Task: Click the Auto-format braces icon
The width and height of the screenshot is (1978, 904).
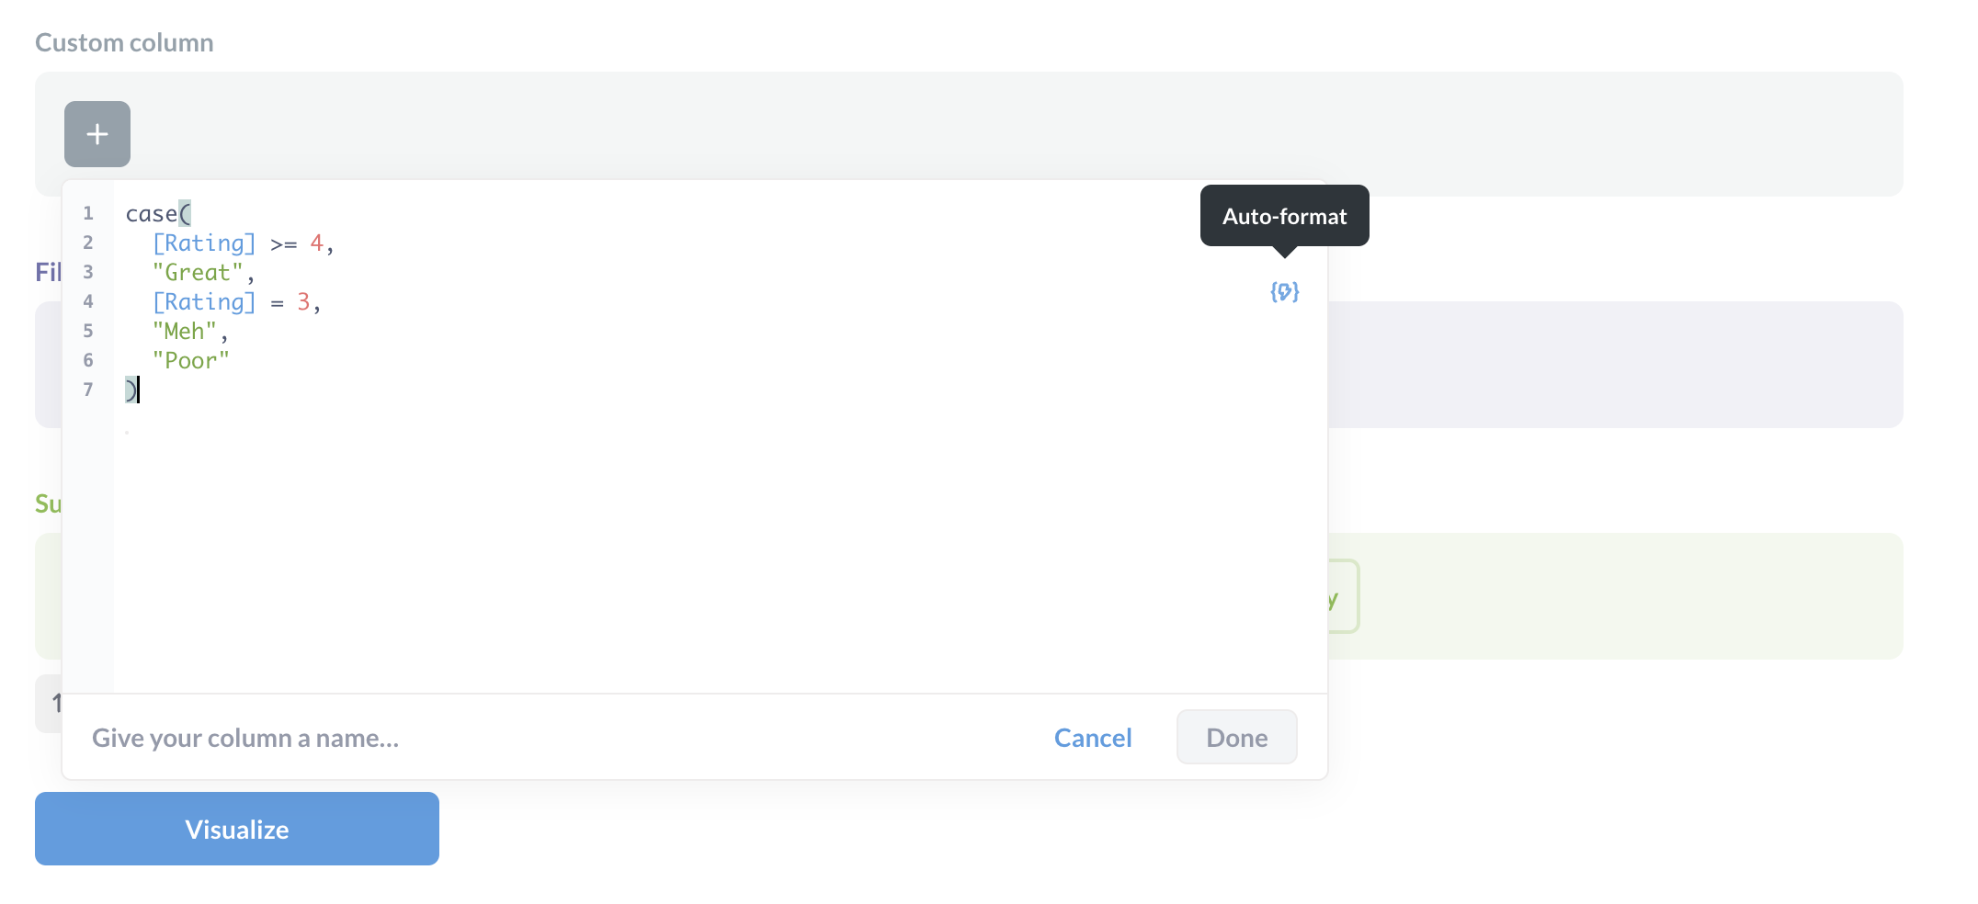Action: tap(1284, 292)
